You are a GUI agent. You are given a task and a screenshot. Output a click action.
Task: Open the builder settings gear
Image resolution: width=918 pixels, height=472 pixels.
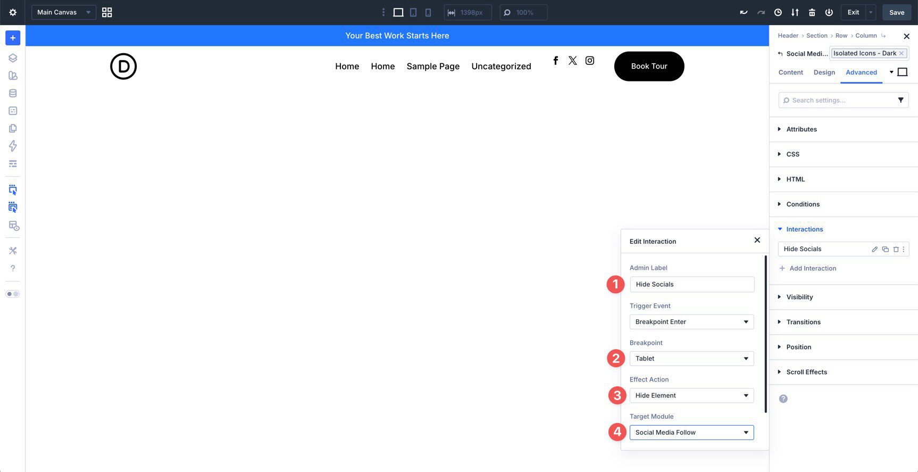13,12
